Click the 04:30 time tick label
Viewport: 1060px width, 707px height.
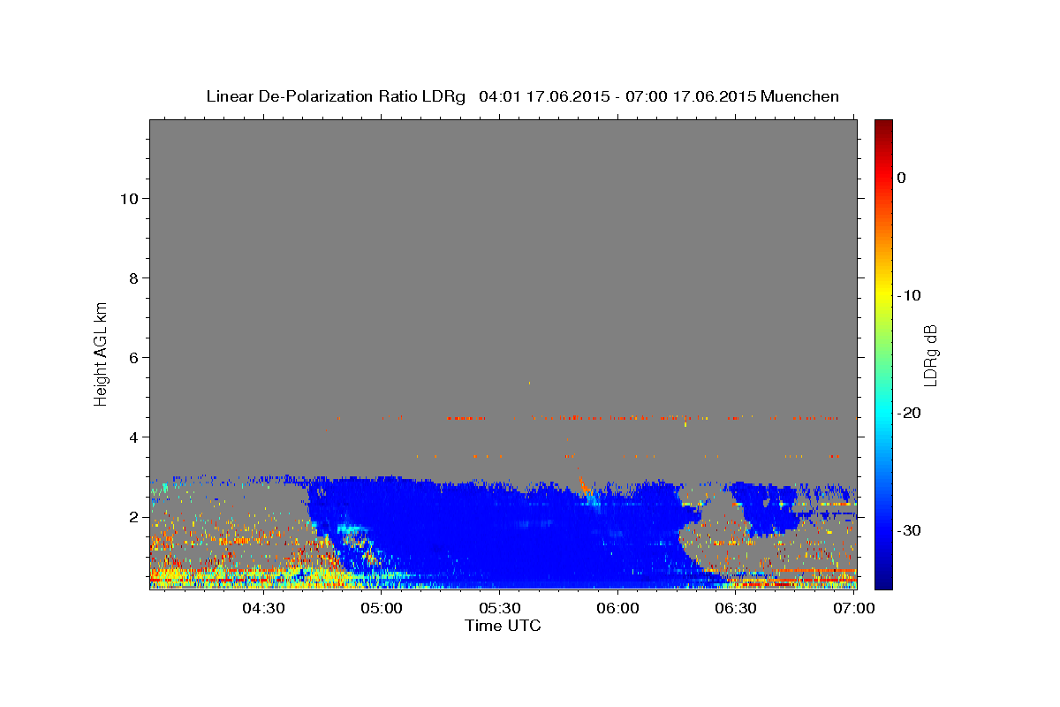[x=263, y=609]
